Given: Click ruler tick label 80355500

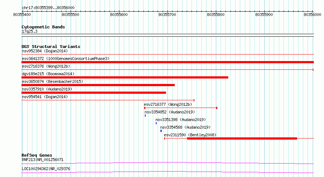Looking at the screenshot, I should pyautogui.click(x=70, y=15).
